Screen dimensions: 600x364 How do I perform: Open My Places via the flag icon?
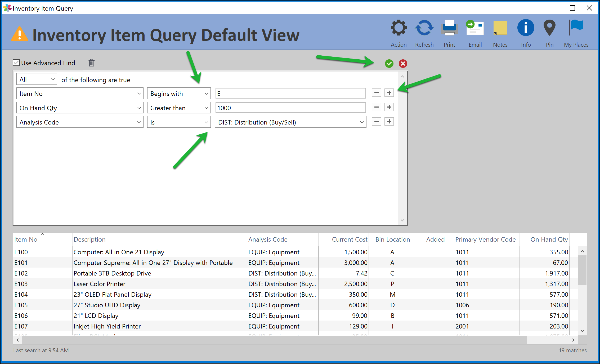pyautogui.click(x=575, y=27)
